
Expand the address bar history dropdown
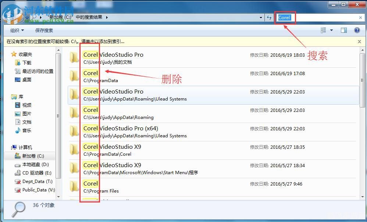click(x=261, y=17)
